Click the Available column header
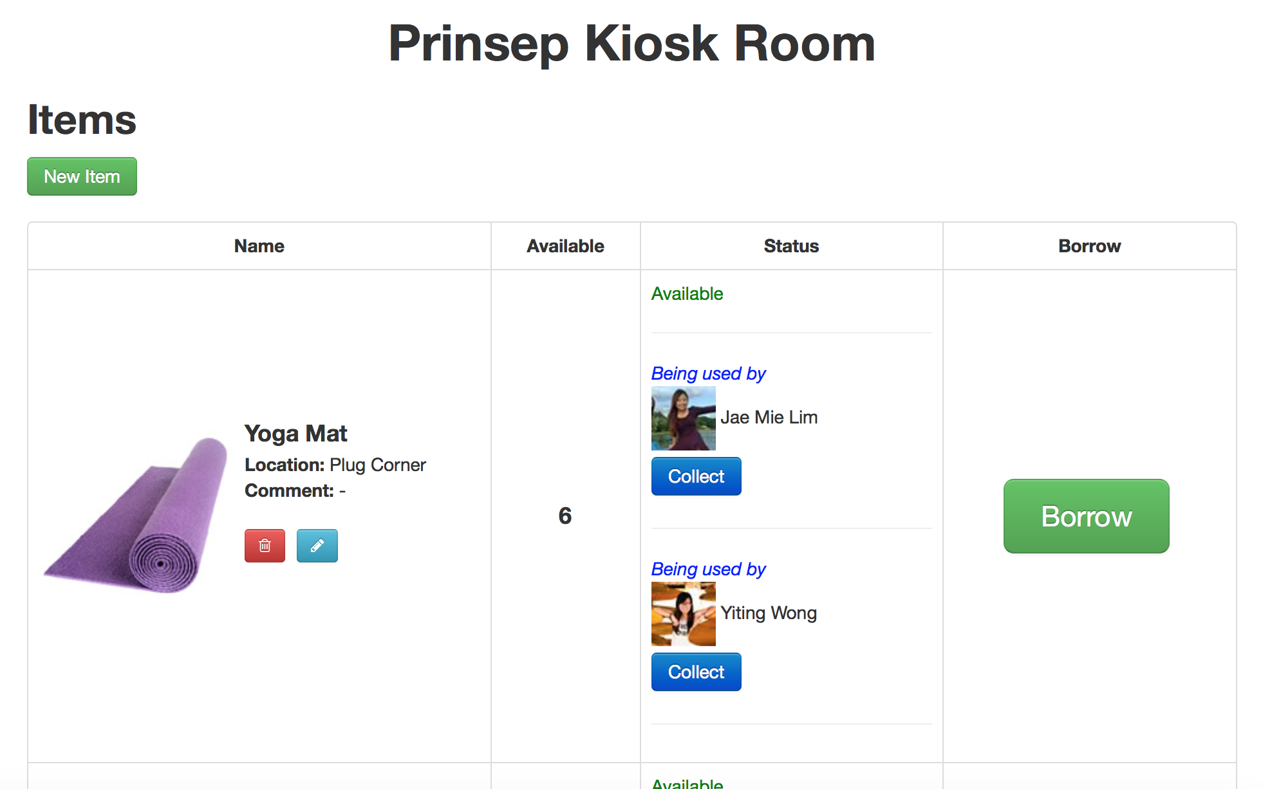Image resolution: width=1272 pixels, height=789 pixels. [565, 246]
